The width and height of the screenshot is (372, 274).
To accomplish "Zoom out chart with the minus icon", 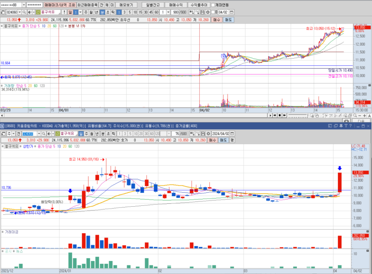I will (359, 115).
